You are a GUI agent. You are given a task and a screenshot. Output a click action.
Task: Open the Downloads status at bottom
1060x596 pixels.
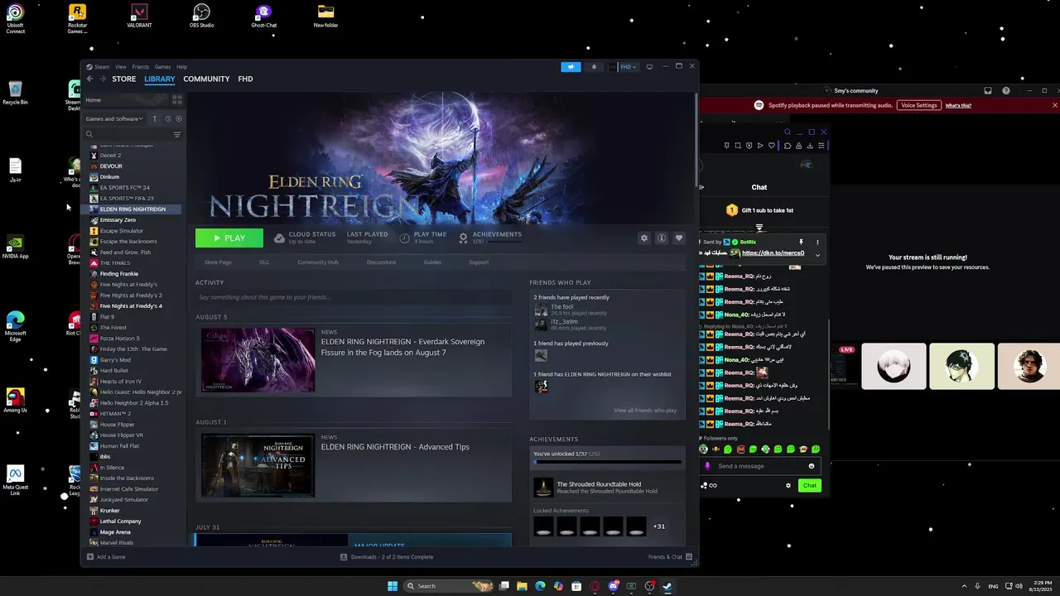387,557
